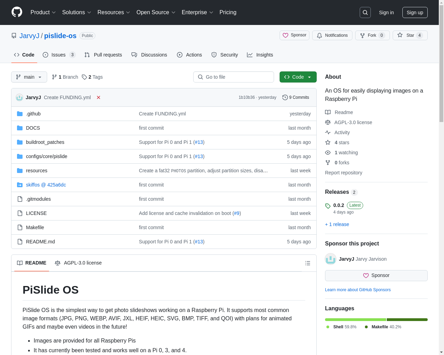Click the fork icon beside 0 forks
This screenshot has height=355, width=444.
pos(328,163)
